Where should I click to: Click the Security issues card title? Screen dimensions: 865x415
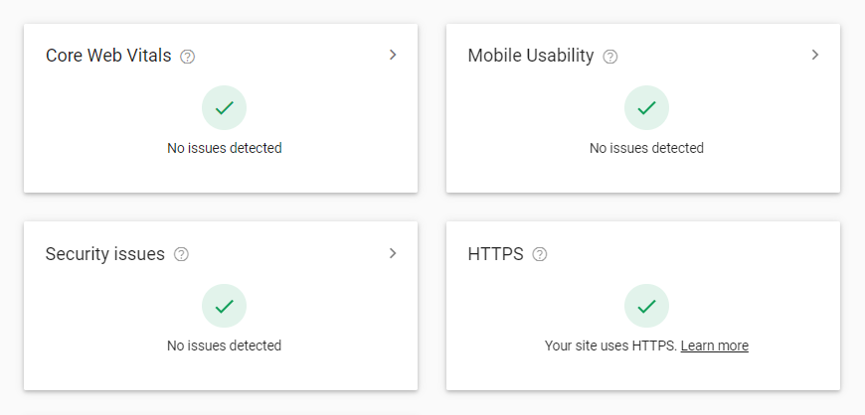[x=104, y=254]
